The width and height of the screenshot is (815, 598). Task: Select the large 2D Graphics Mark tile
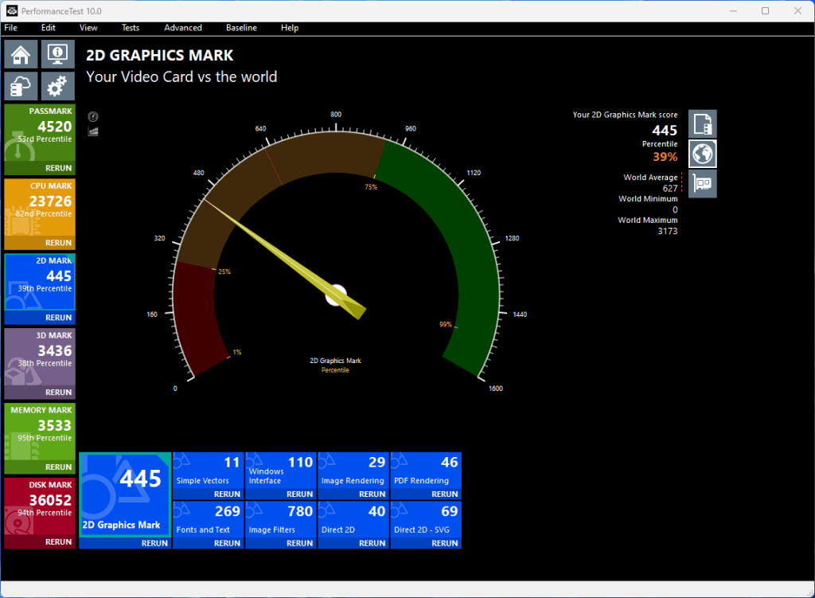[x=125, y=494]
